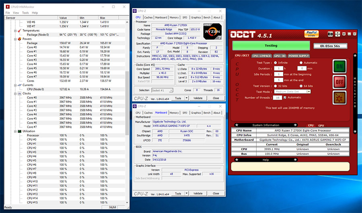Click the HWMonitor vertical scrollbar thumb
The height and width of the screenshot is (213, 362).
point(127,103)
